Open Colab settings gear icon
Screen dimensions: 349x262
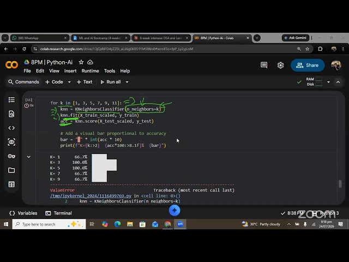click(x=280, y=65)
